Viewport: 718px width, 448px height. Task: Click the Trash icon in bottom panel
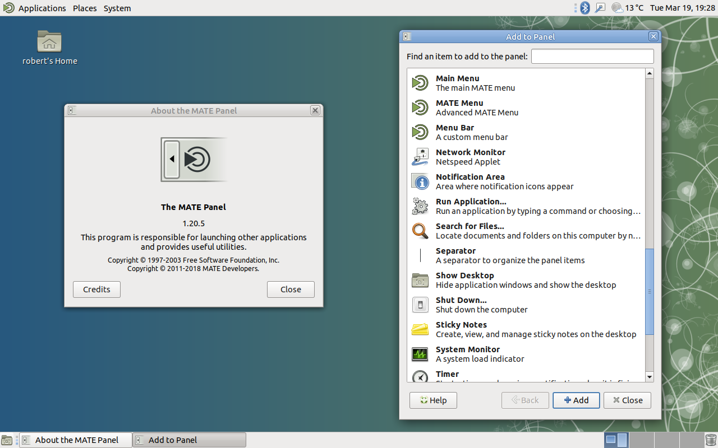[711, 440]
